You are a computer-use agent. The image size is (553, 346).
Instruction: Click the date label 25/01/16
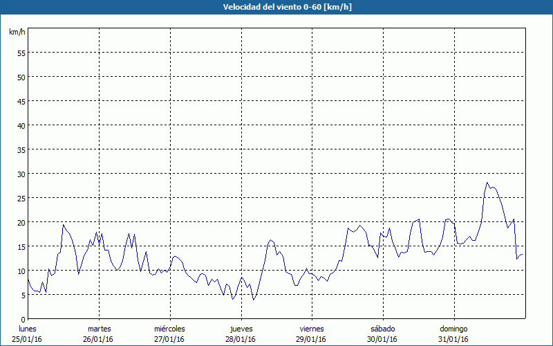pos(28,339)
